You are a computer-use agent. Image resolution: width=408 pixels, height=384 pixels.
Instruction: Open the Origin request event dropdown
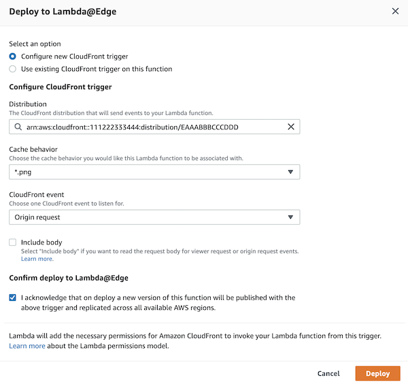point(150,217)
